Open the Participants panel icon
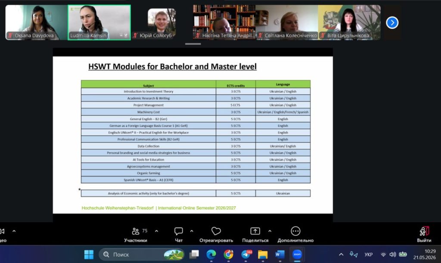This screenshot has width=441, height=263. click(136, 231)
